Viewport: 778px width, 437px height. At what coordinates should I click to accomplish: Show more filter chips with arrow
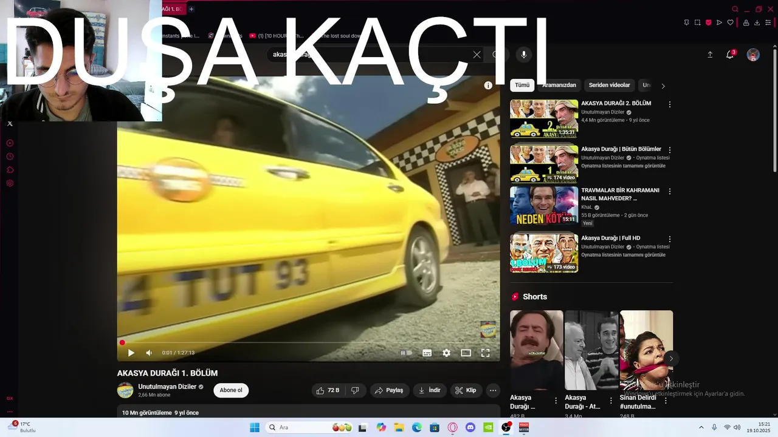point(663,86)
